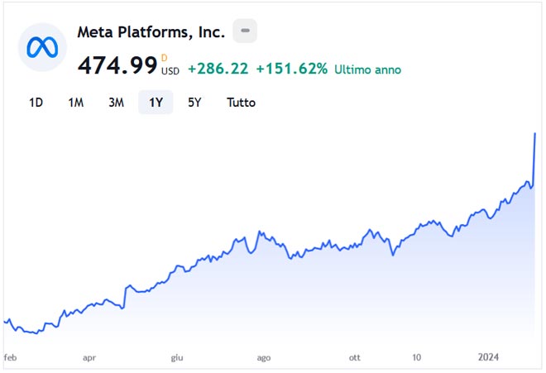546x373 pixels.
Task: Click the feb axis label on timeline
Action: pos(10,357)
